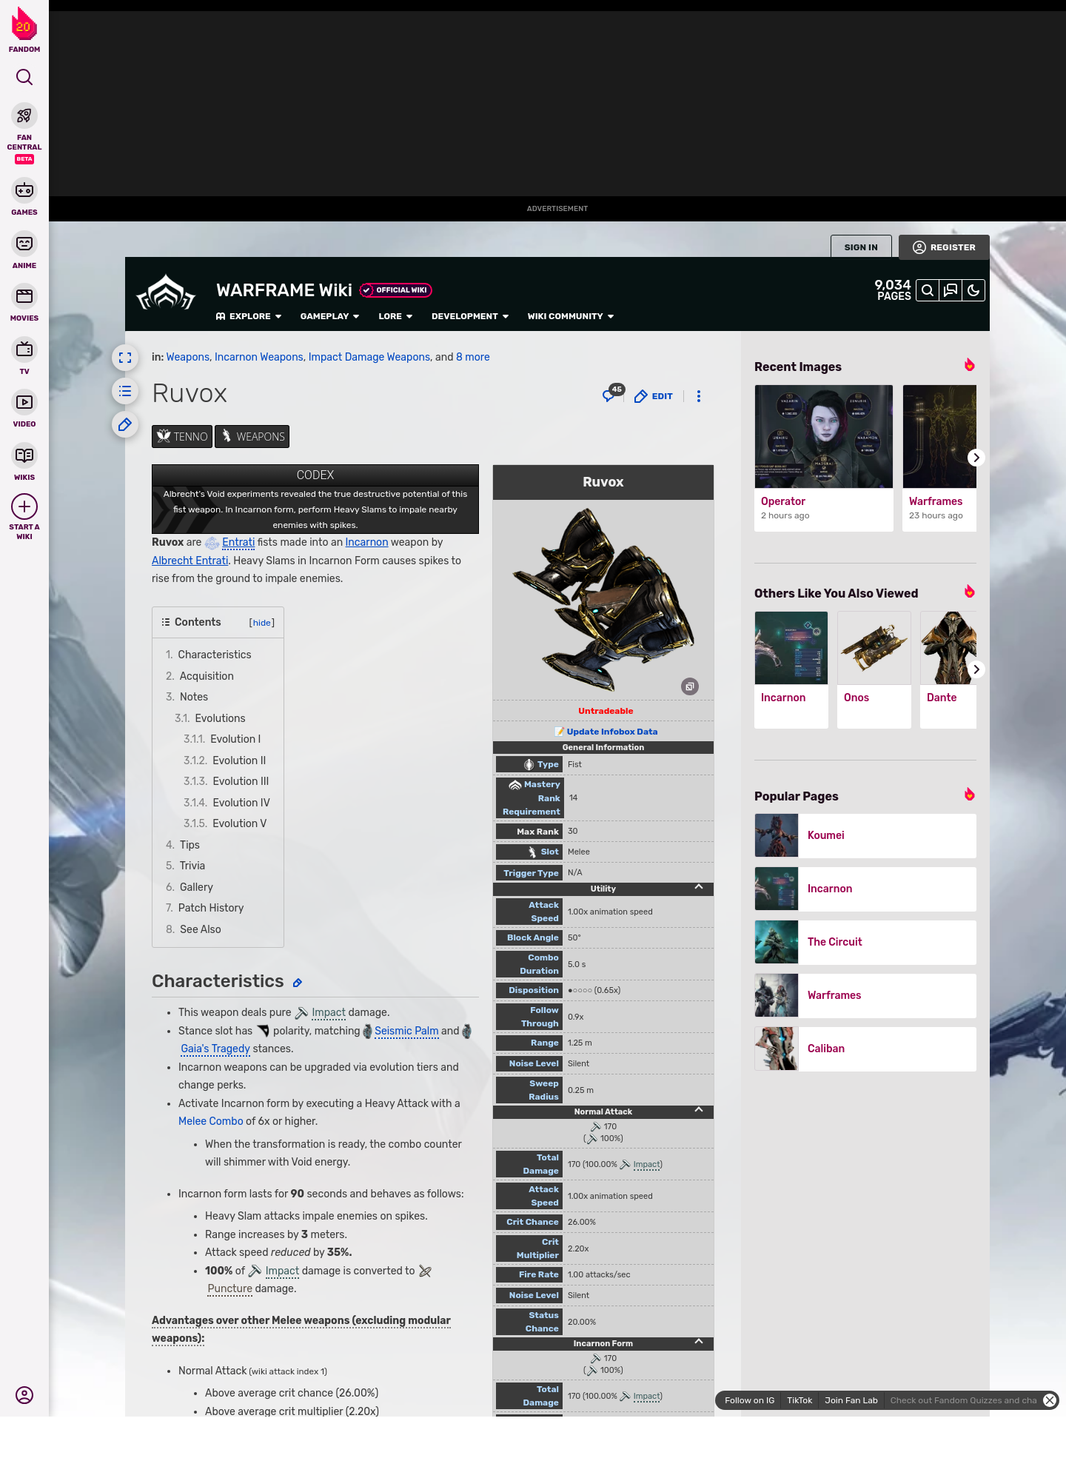
Task: Close the bottom Fandom notification bar
Action: point(1050,1400)
